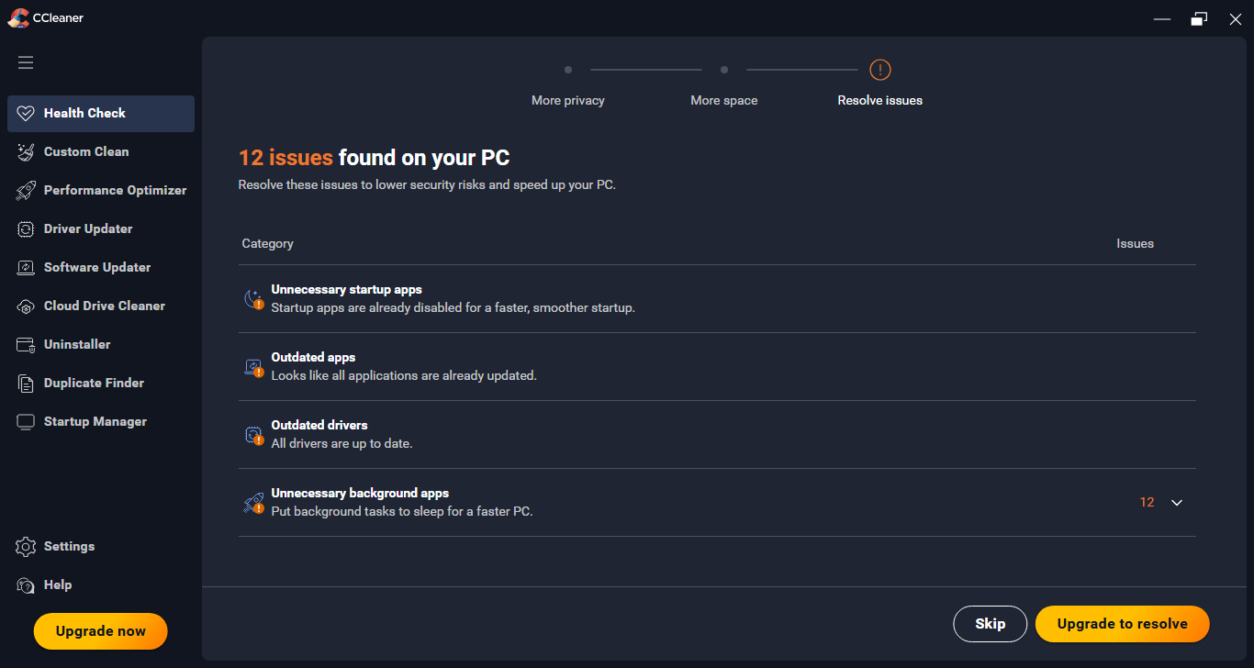Click the hamburger menu icon in sidebar
This screenshot has height=668, width=1254.
pyautogui.click(x=26, y=62)
